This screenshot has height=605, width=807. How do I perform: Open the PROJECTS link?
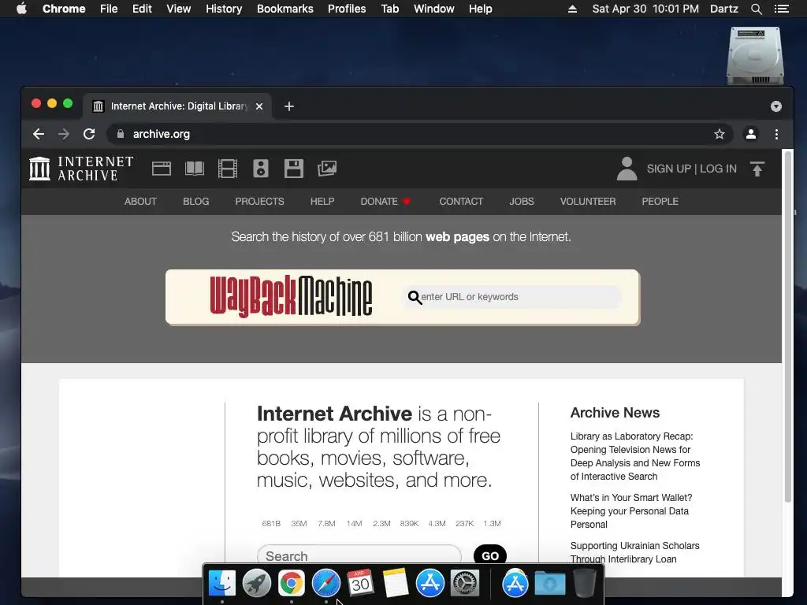(x=259, y=202)
